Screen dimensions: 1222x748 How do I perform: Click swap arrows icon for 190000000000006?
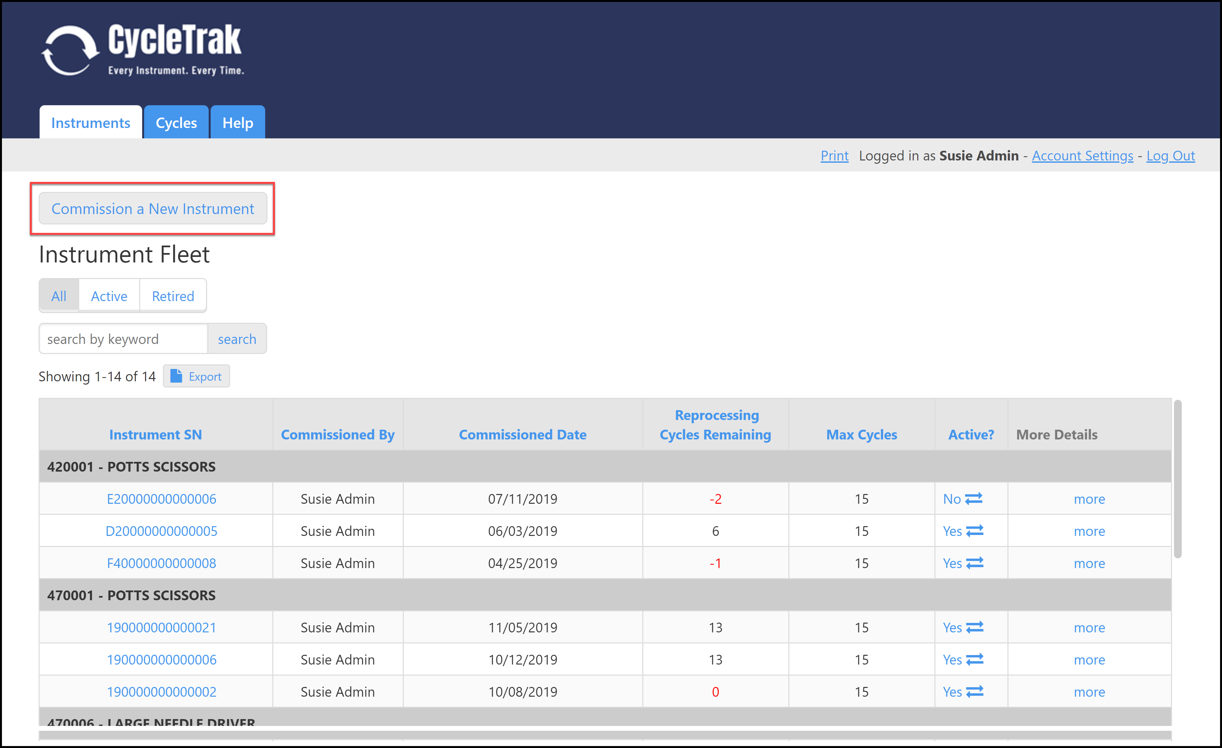tap(975, 660)
